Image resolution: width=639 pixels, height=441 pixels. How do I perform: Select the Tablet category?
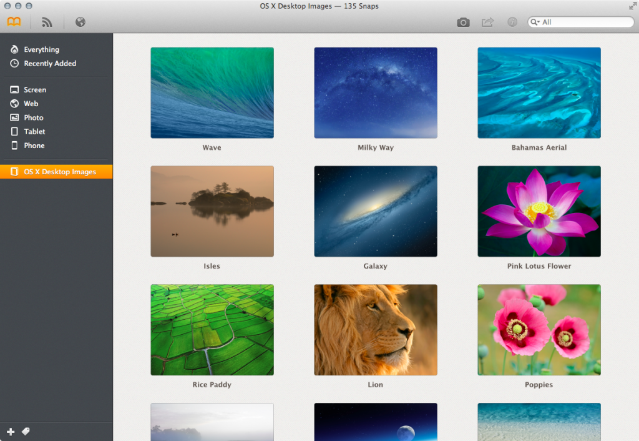[x=34, y=132]
